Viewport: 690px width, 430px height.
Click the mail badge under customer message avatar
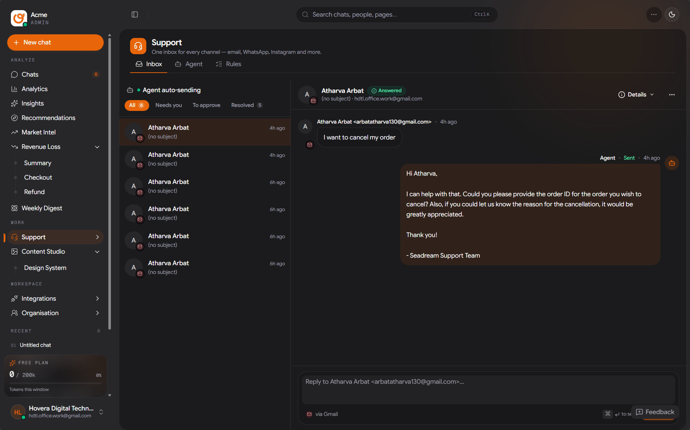[x=310, y=145]
